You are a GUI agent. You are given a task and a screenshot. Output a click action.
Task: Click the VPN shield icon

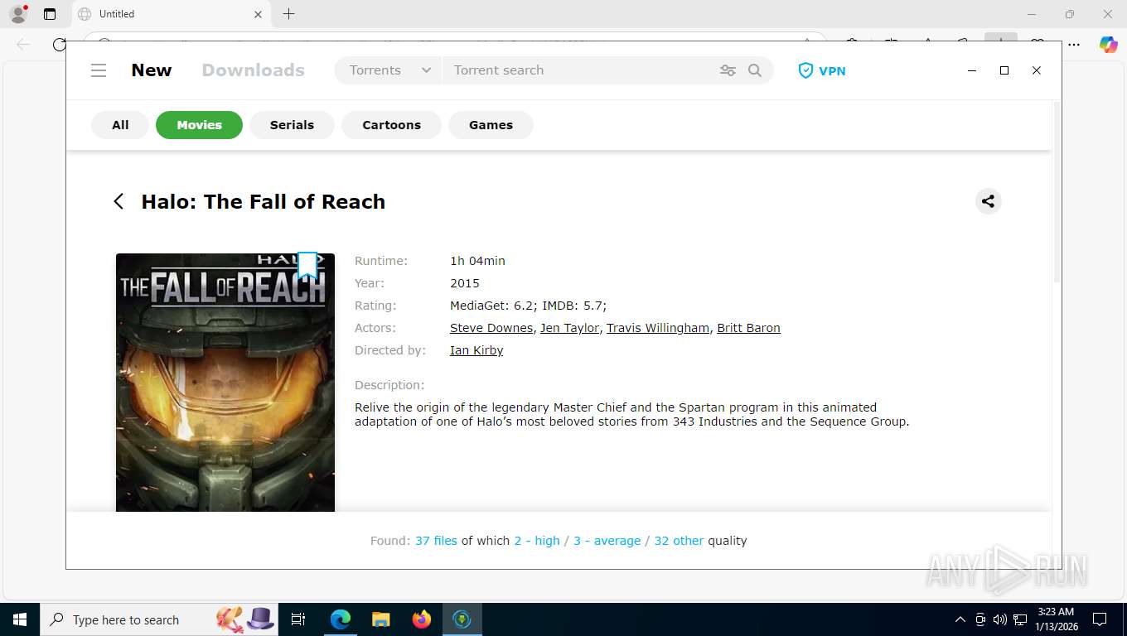[x=805, y=70]
